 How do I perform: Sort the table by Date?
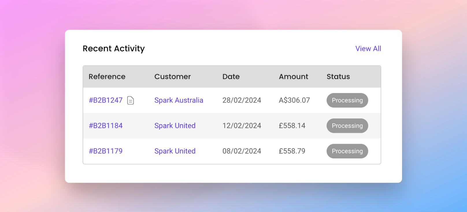[x=231, y=77]
